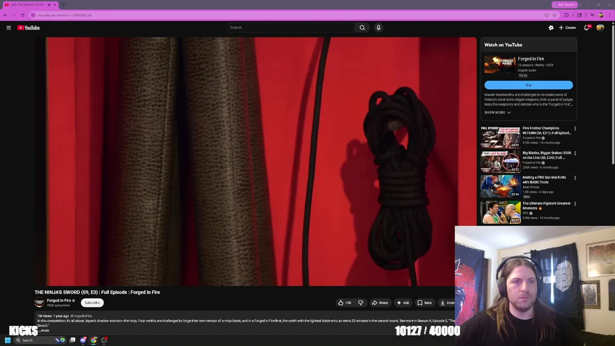The width and height of the screenshot is (615, 346).
Task: Reload the page with the refresh icon
Action: 22,15
